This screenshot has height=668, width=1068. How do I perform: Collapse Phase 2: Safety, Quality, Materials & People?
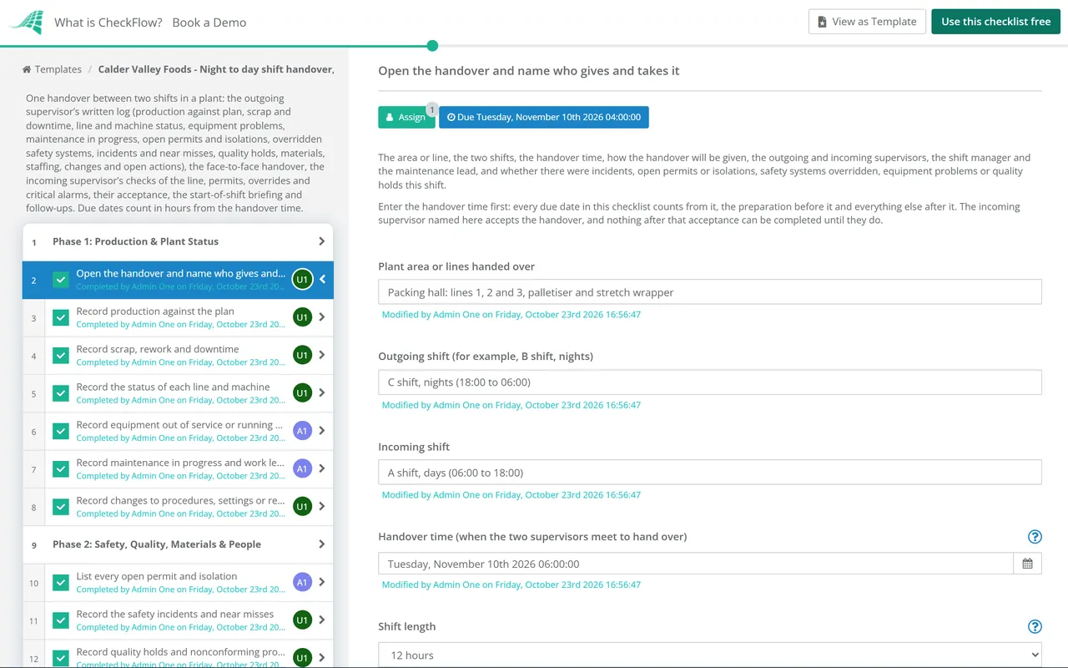(x=321, y=544)
